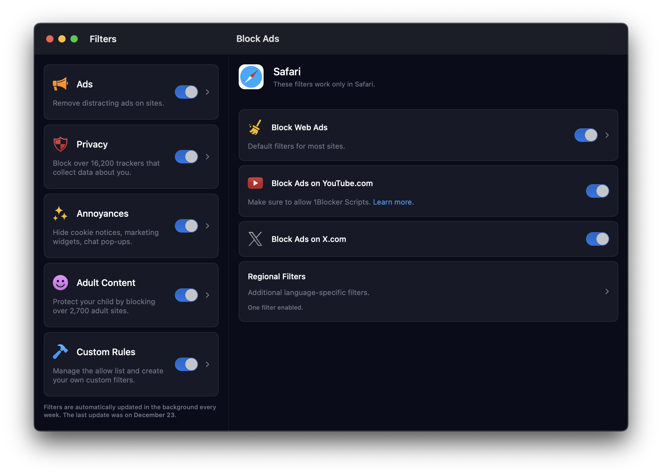Click the purple smiley Adult Content icon
Screen dimensions: 662x476
coord(60,283)
